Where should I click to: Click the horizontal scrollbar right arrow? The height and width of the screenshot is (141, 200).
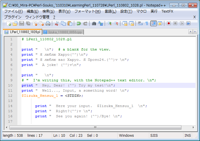pyautogui.click(x=193, y=127)
